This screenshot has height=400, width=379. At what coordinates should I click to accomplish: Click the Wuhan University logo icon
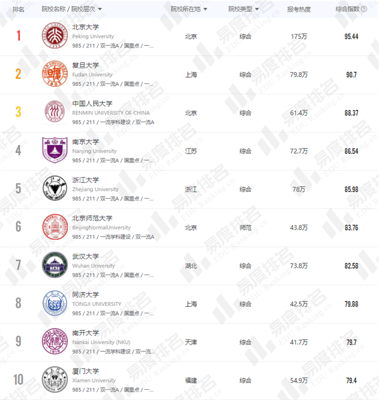(55, 266)
